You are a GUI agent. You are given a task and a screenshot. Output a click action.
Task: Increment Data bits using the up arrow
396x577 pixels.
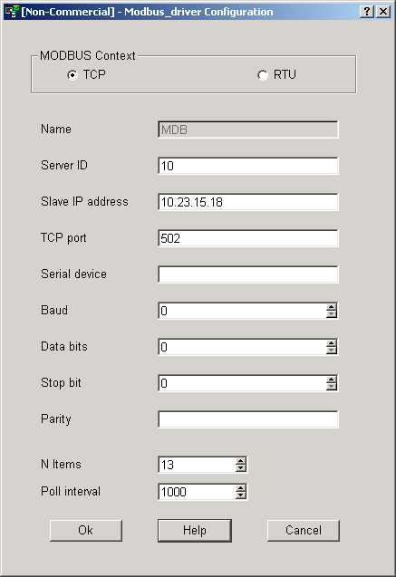pos(332,343)
